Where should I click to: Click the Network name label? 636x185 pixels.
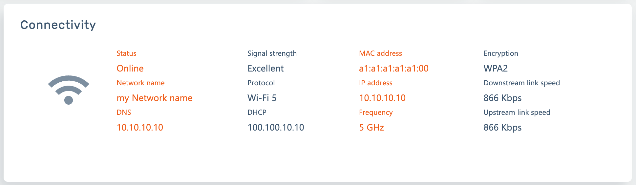click(x=140, y=83)
